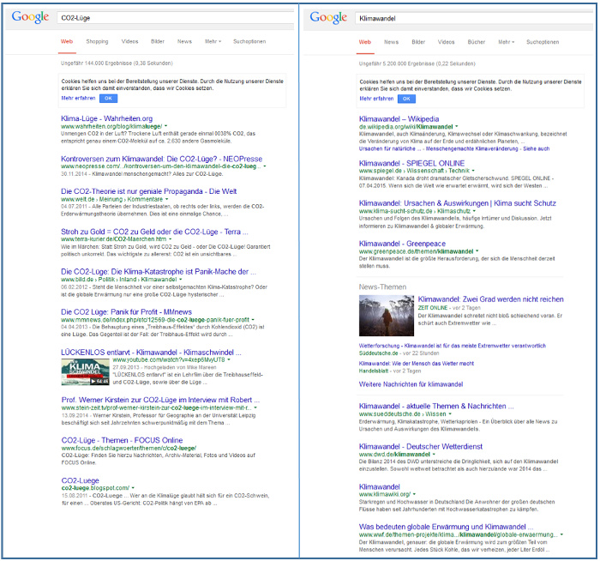The width and height of the screenshot is (600, 561).
Task: Switch to Shopping tab in CO2-Lüge results
Action: click(x=97, y=41)
